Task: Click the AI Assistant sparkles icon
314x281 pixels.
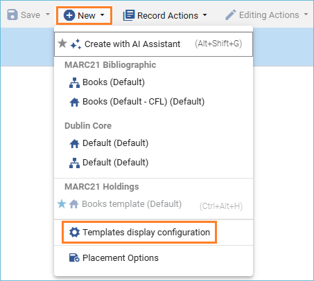Action: pyautogui.click(x=76, y=44)
